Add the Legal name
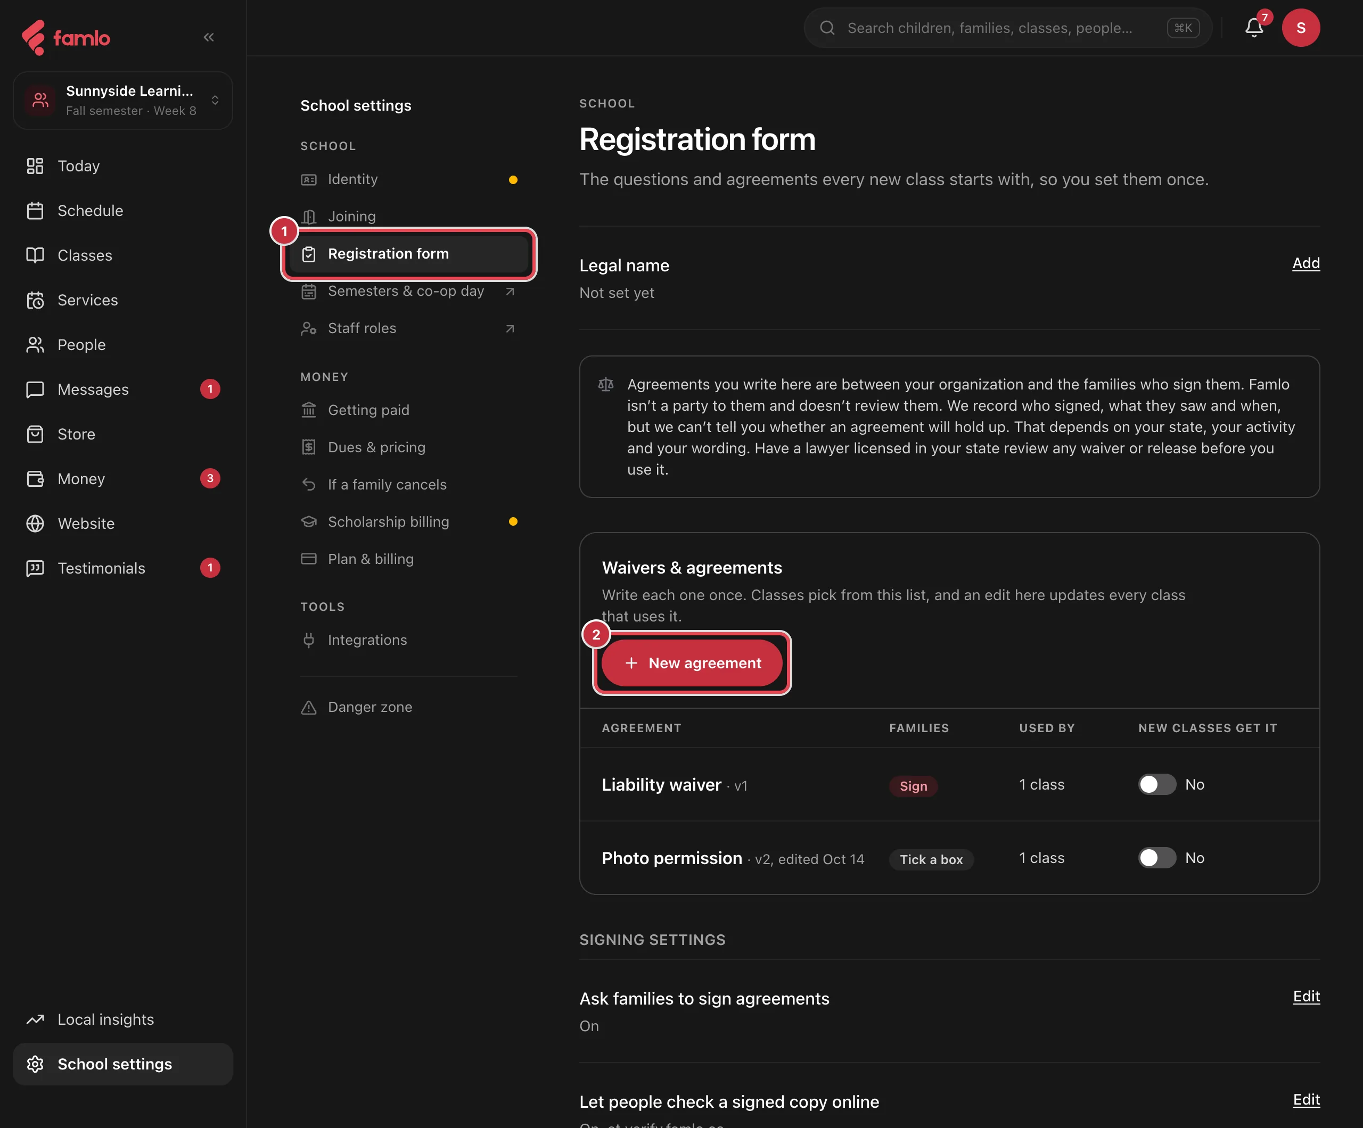Image resolution: width=1363 pixels, height=1128 pixels. pyautogui.click(x=1306, y=263)
